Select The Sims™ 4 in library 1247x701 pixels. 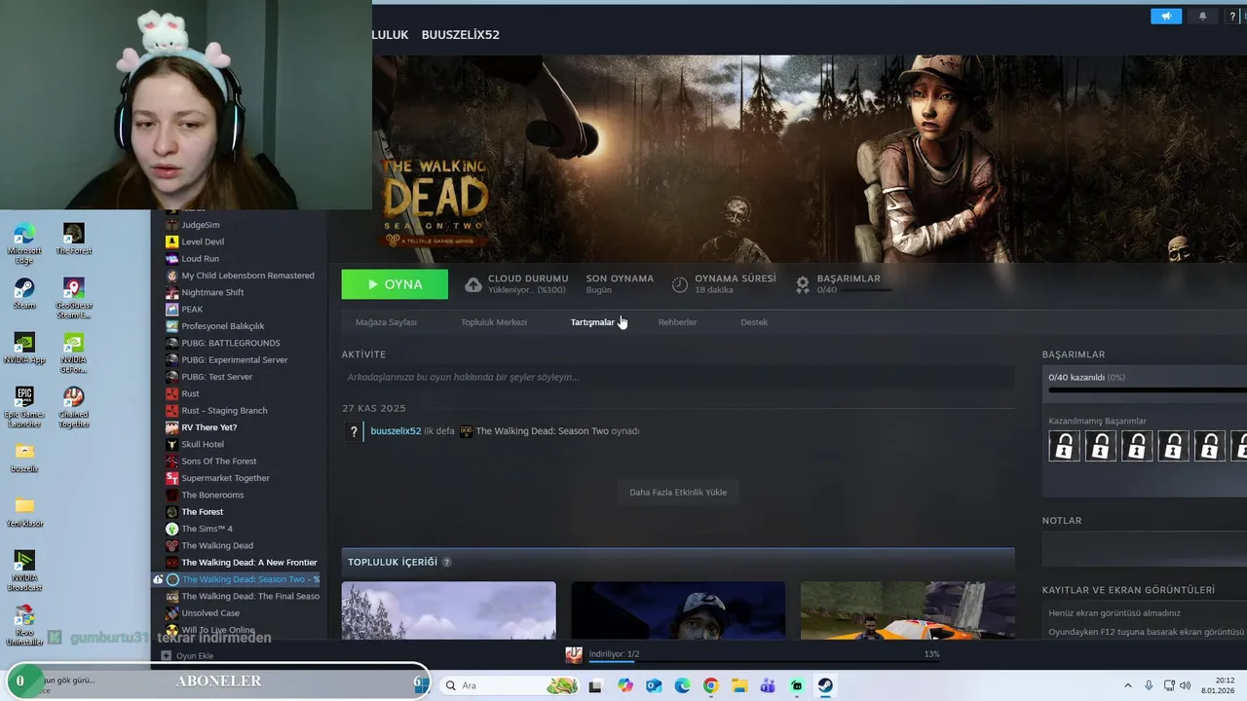click(x=207, y=529)
